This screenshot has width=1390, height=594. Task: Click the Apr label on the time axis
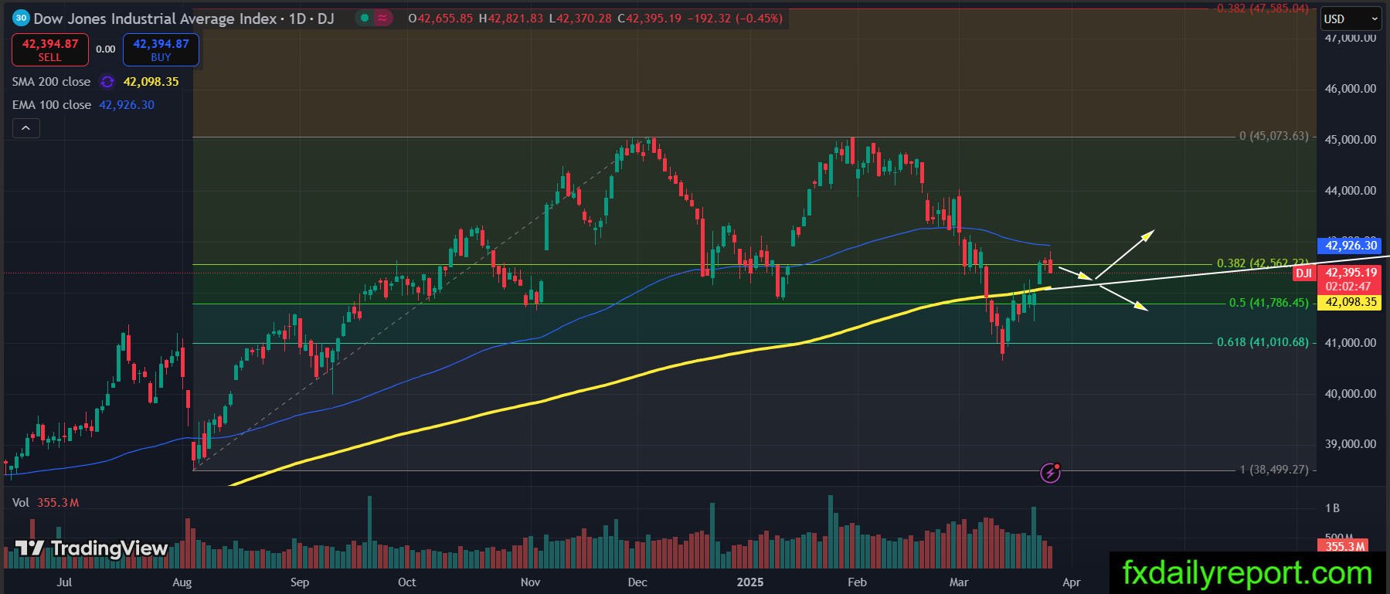pos(1071,582)
